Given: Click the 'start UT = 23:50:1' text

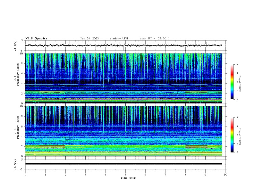Looking at the screenshot, I should coord(155,38).
